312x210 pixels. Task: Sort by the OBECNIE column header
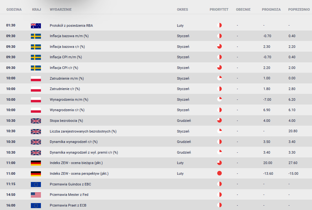243,9
